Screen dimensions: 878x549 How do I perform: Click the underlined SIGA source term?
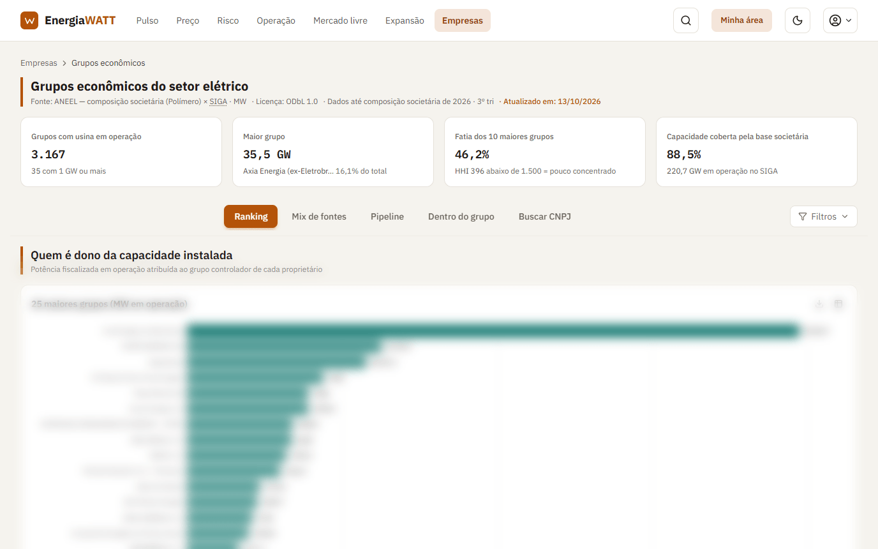pos(218,102)
